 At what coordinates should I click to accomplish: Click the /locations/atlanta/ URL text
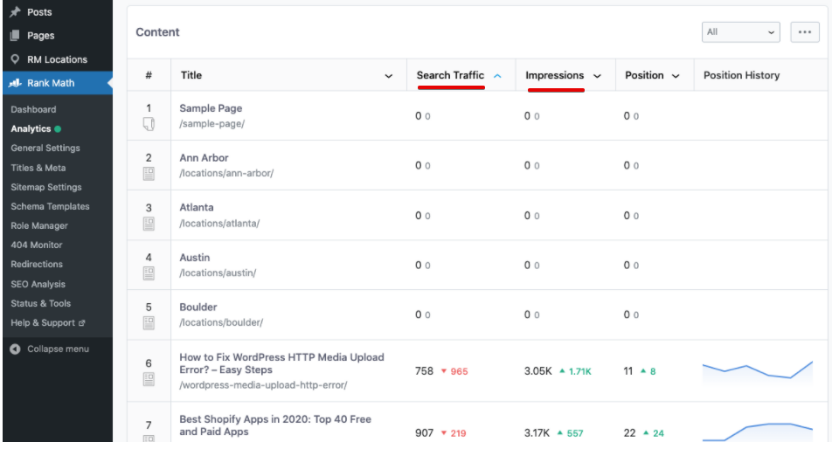click(x=219, y=224)
